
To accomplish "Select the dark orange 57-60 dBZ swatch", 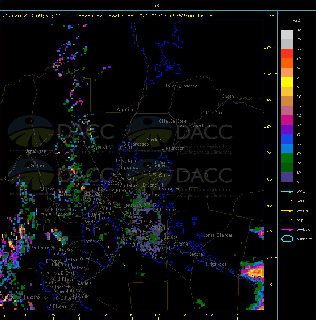I will [x=287, y=63].
